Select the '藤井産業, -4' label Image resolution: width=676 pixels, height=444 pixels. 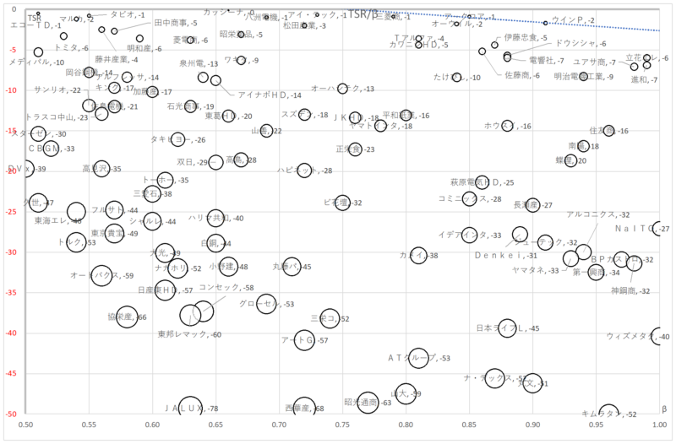click(x=117, y=59)
